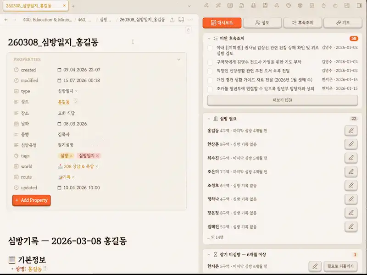Click pencil button for 장은정 row
The width and height of the screenshot is (367, 275).
tap(351, 213)
